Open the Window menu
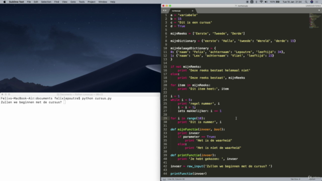The image size is (322, 181). (103, 2)
